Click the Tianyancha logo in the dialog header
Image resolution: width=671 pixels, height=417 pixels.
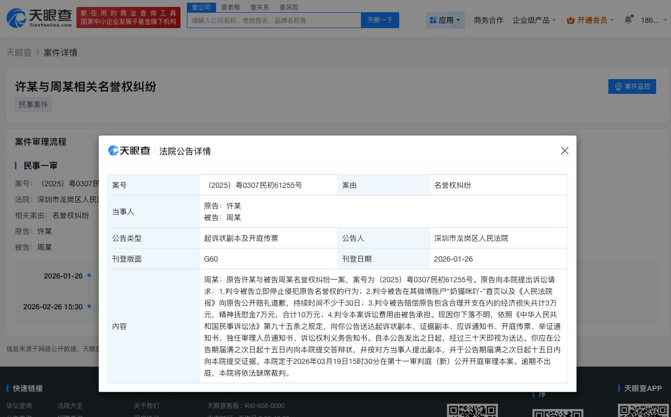(130, 151)
